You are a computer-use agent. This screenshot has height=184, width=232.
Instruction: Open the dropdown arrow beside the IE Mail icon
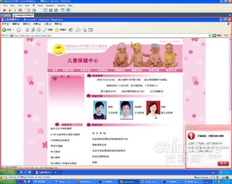(x=81, y=30)
